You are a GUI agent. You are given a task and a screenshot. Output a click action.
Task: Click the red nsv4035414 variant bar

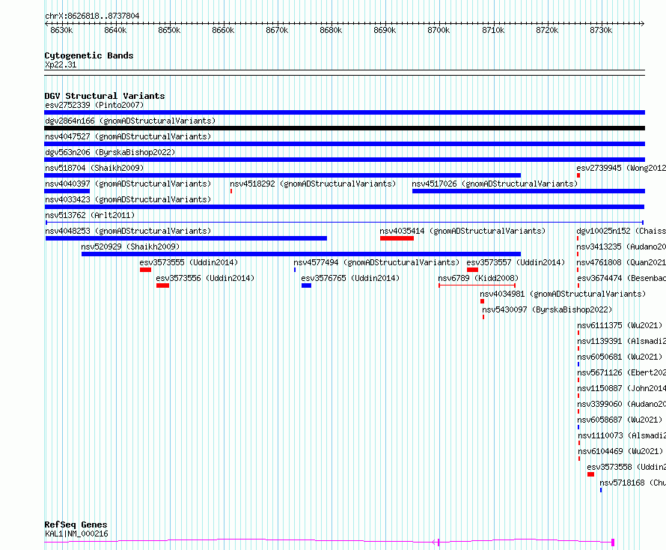(x=397, y=238)
